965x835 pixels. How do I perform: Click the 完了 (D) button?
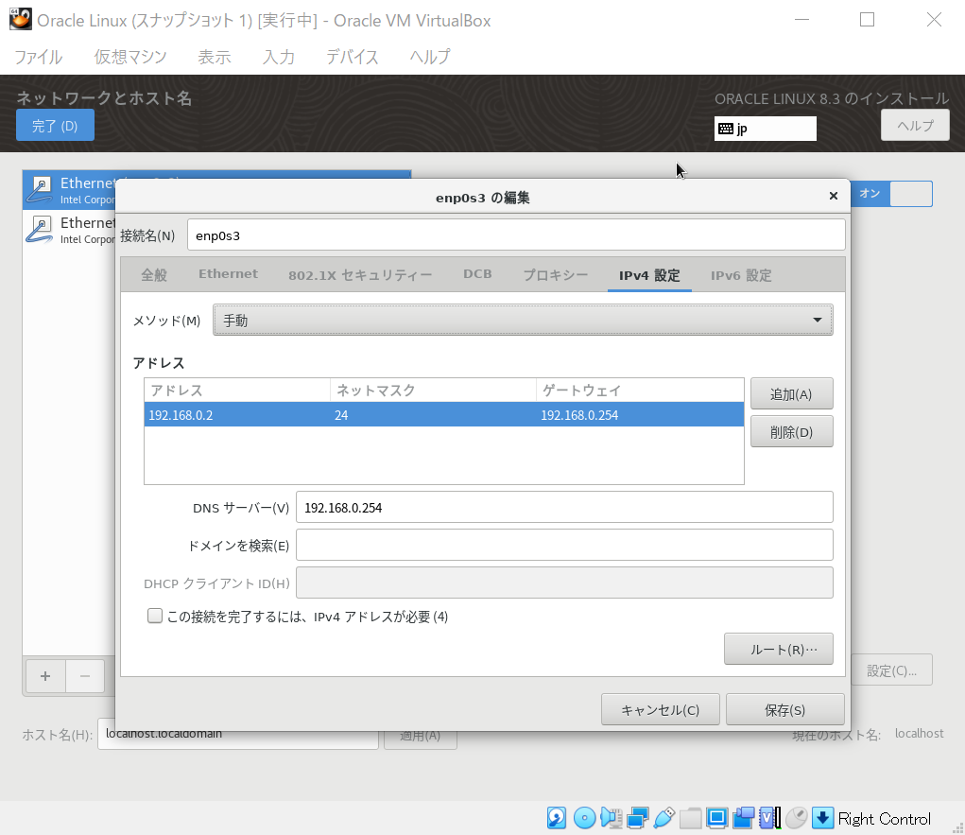(x=55, y=126)
